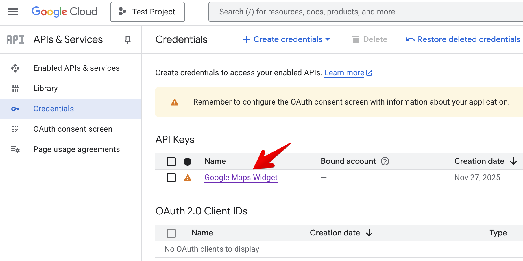Go to OAuth consent screen

(x=73, y=129)
